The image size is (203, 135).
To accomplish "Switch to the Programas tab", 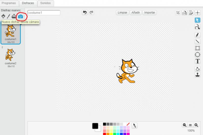I will pyautogui.click(x=9, y=3).
